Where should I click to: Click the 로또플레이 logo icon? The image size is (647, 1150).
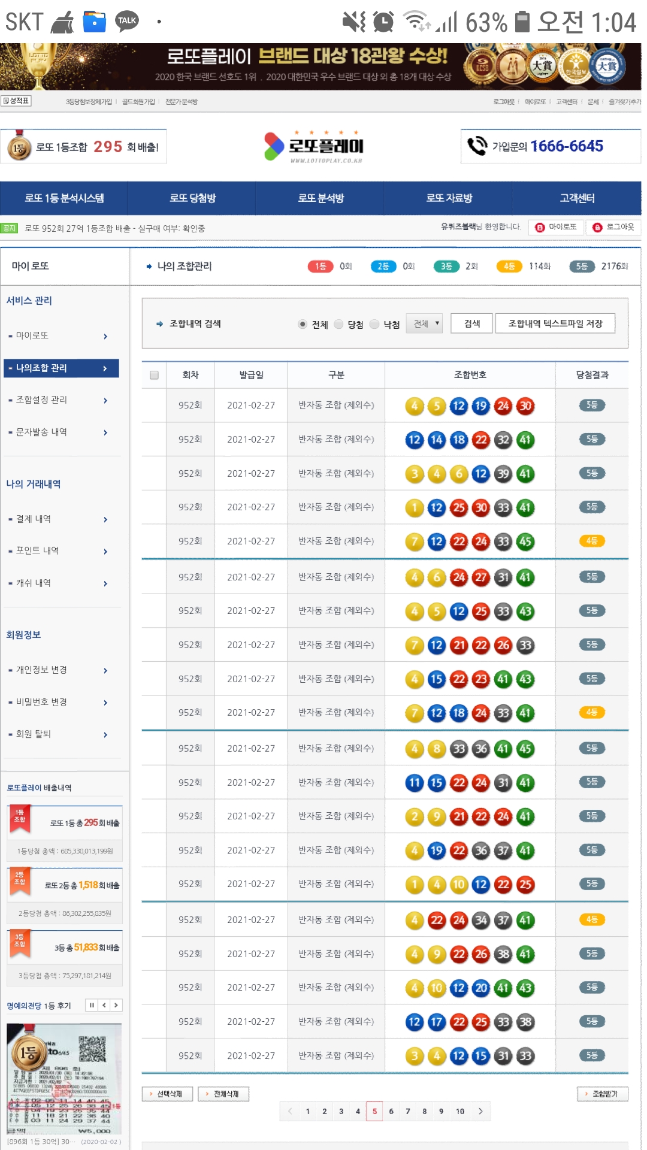[274, 146]
